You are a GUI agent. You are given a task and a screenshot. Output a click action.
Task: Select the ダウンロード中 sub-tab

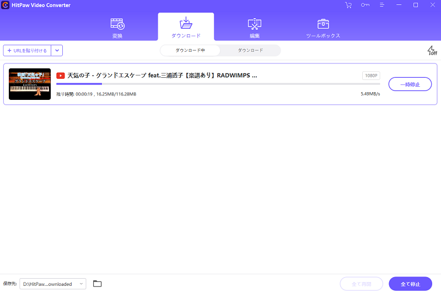click(x=190, y=50)
